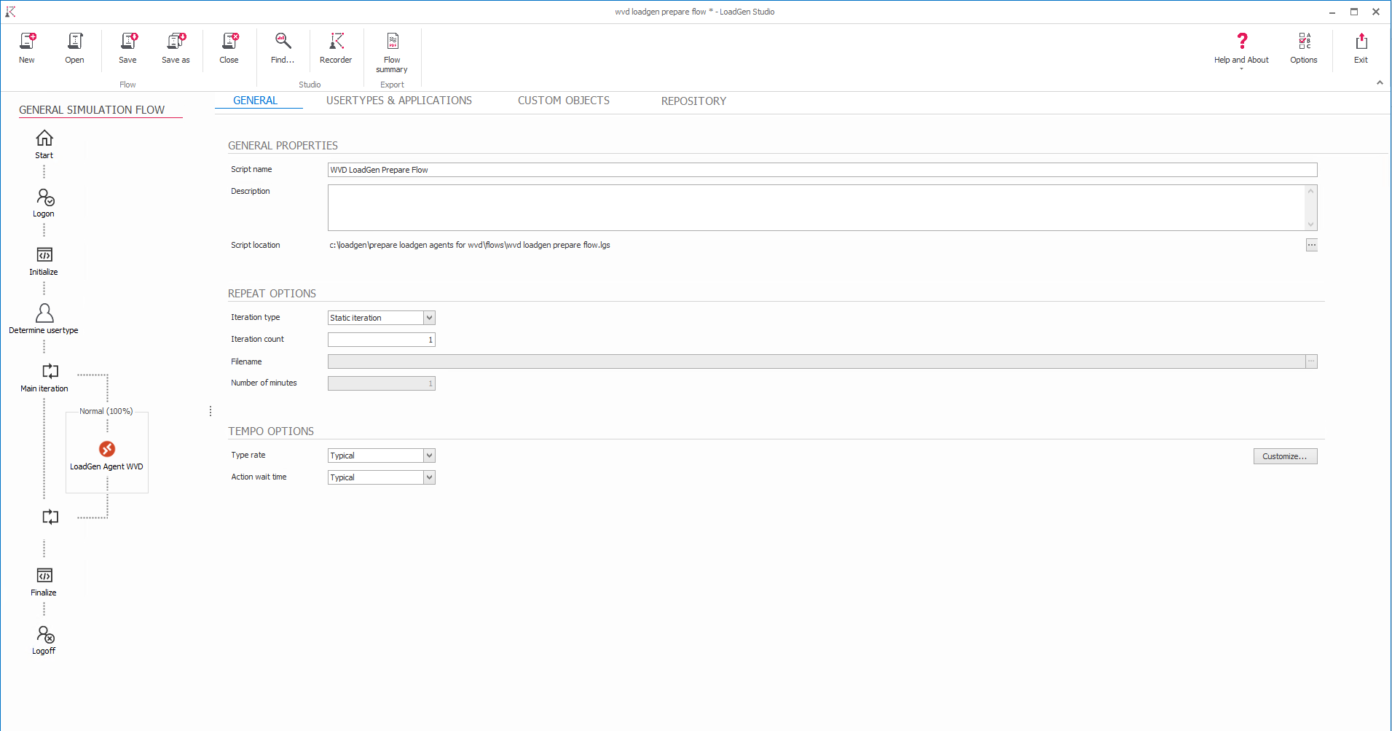
Task: Collapse the ribbon with the chevron
Action: pyautogui.click(x=1380, y=83)
